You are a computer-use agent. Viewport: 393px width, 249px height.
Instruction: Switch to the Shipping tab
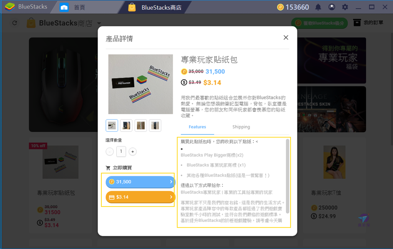click(241, 127)
